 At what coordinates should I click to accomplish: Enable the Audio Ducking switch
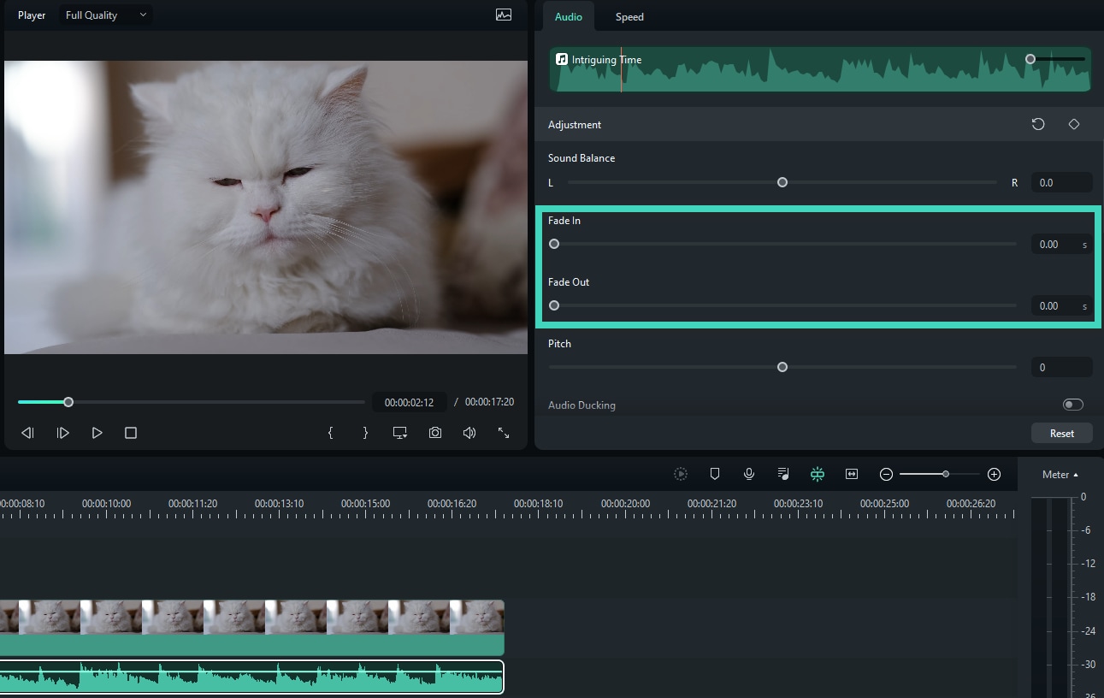1072,405
